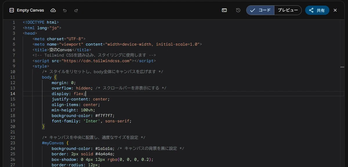
Task: Click the #f7f7f7 color value
Action: pyautogui.click(x=104, y=116)
